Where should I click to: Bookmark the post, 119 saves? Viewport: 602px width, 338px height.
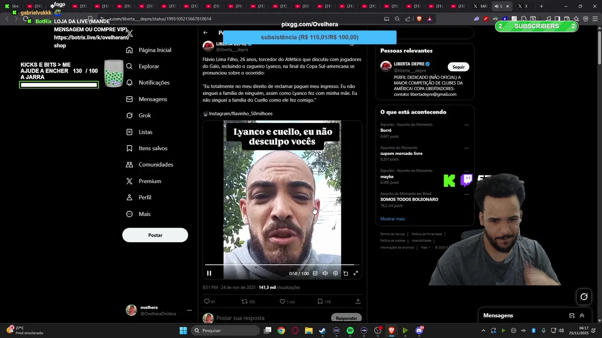point(320,301)
